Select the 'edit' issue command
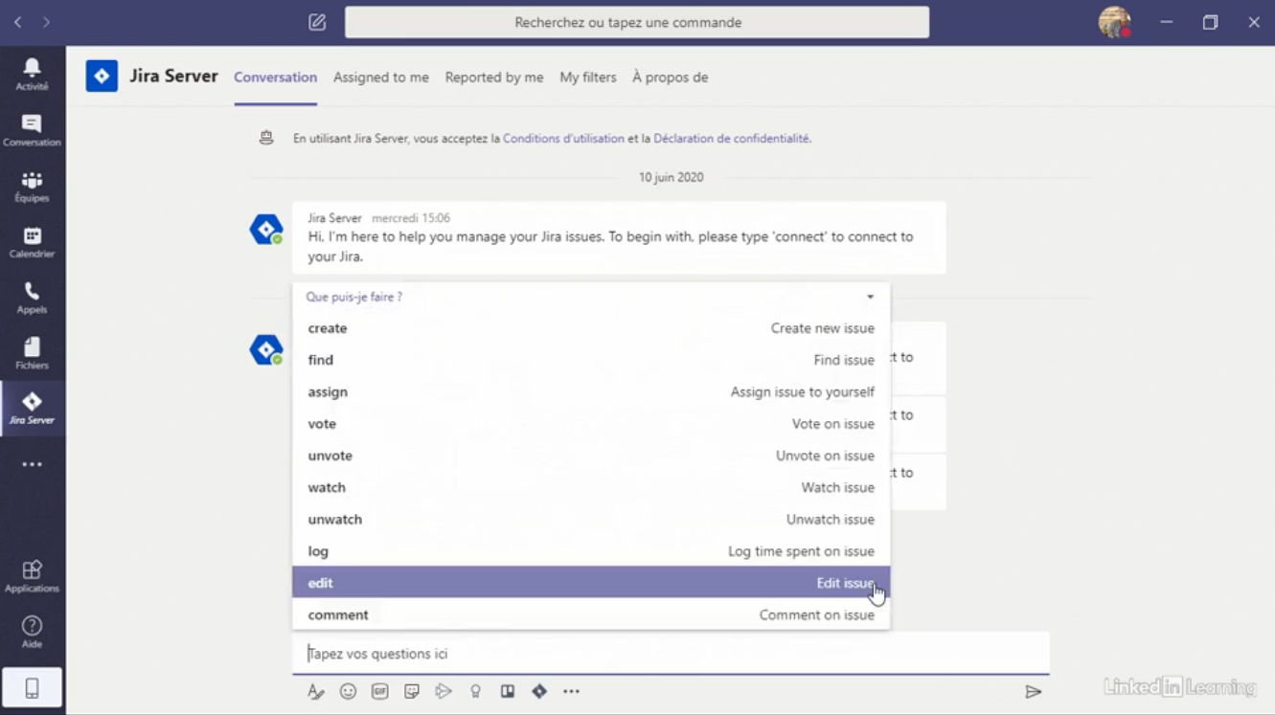Viewport: 1275px width, 715px height. pos(591,582)
